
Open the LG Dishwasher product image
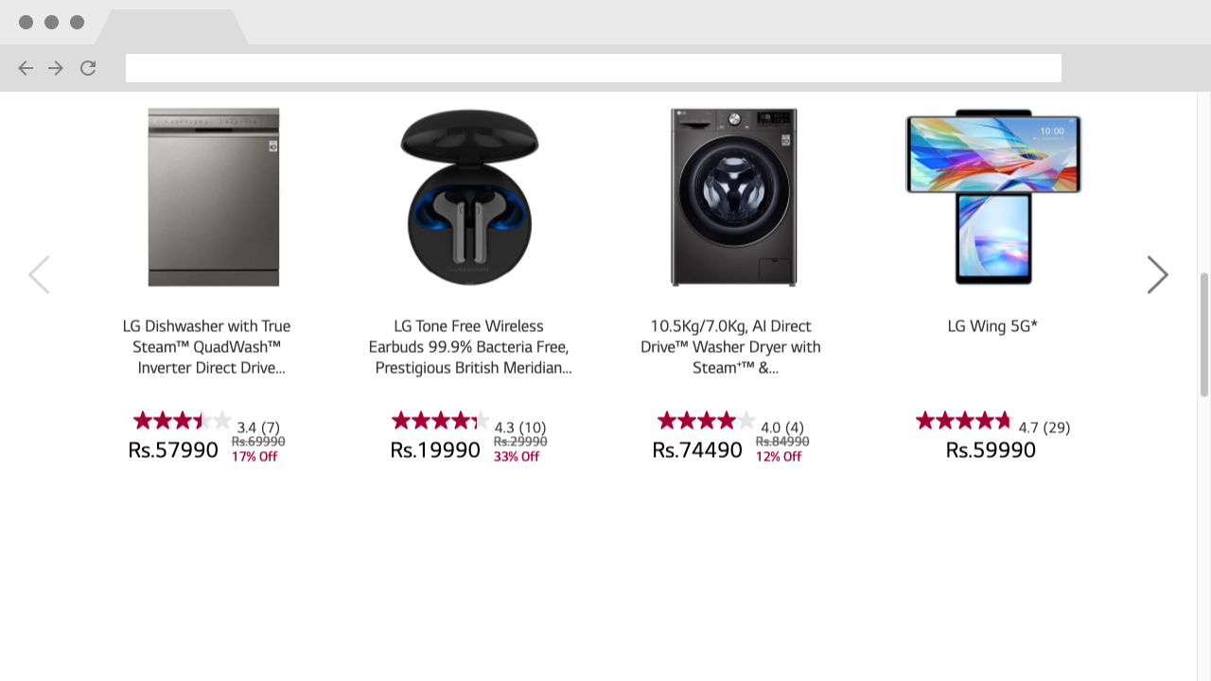(x=212, y=197)
